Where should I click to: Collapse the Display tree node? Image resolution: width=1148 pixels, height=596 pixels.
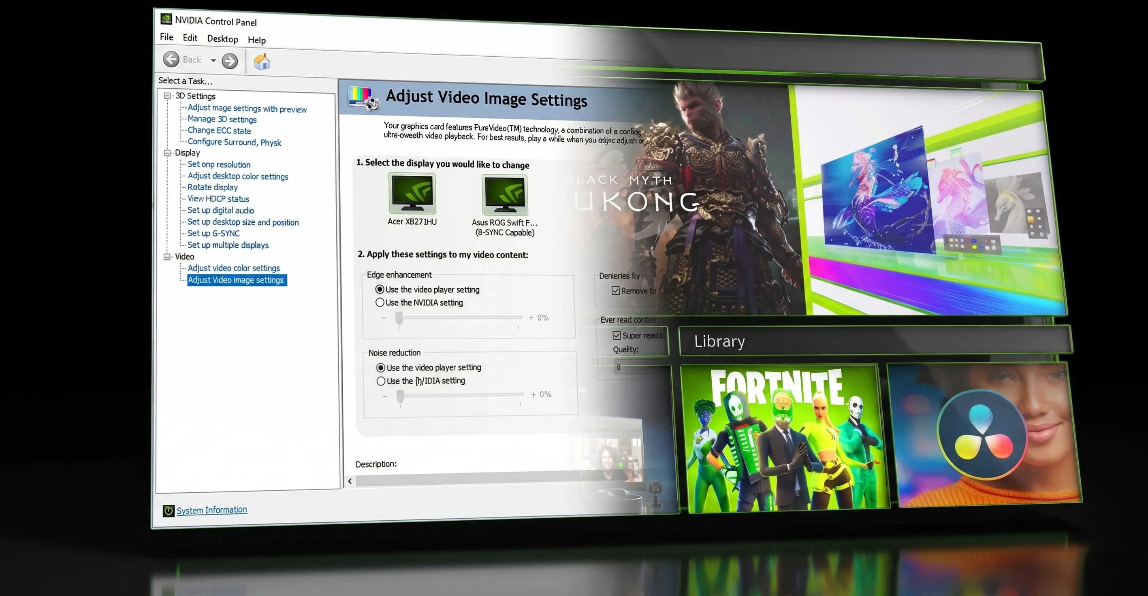point(168,152)
